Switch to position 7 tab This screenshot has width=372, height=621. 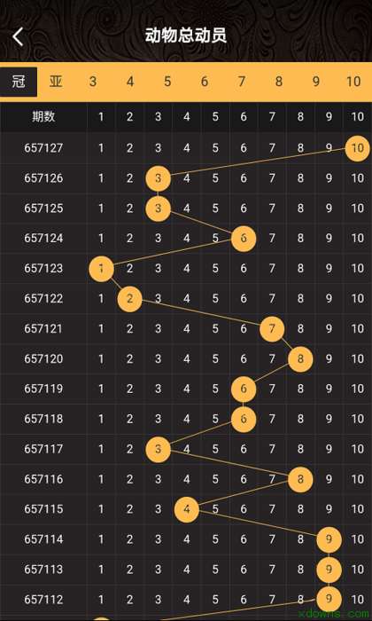point(242,82)
